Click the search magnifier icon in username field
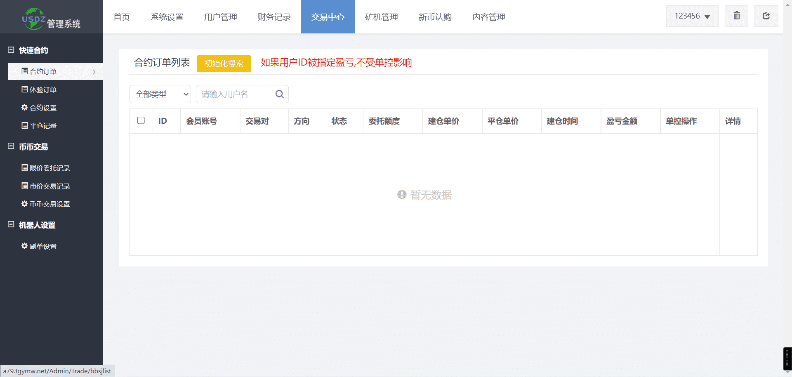Image resolution: width=792 pixels, height=377 pixels. click(279, 94)
